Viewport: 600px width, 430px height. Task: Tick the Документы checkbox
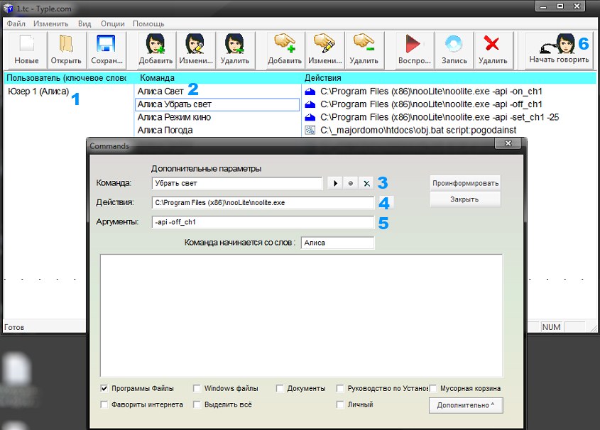pos(280,389)
